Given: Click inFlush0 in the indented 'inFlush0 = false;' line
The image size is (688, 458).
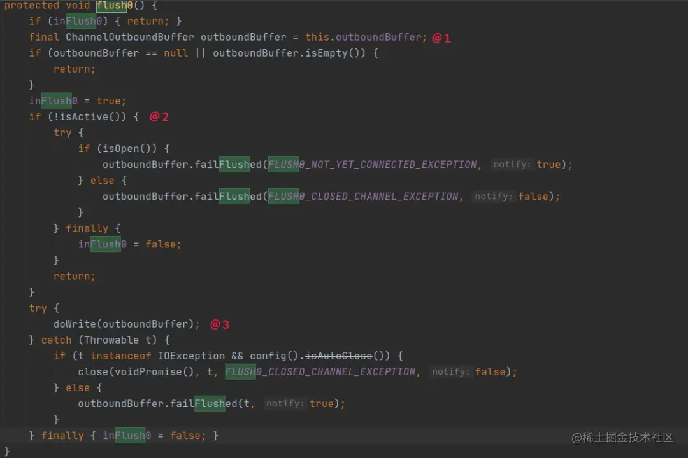Looking at the screenshot, I should 102,244.
